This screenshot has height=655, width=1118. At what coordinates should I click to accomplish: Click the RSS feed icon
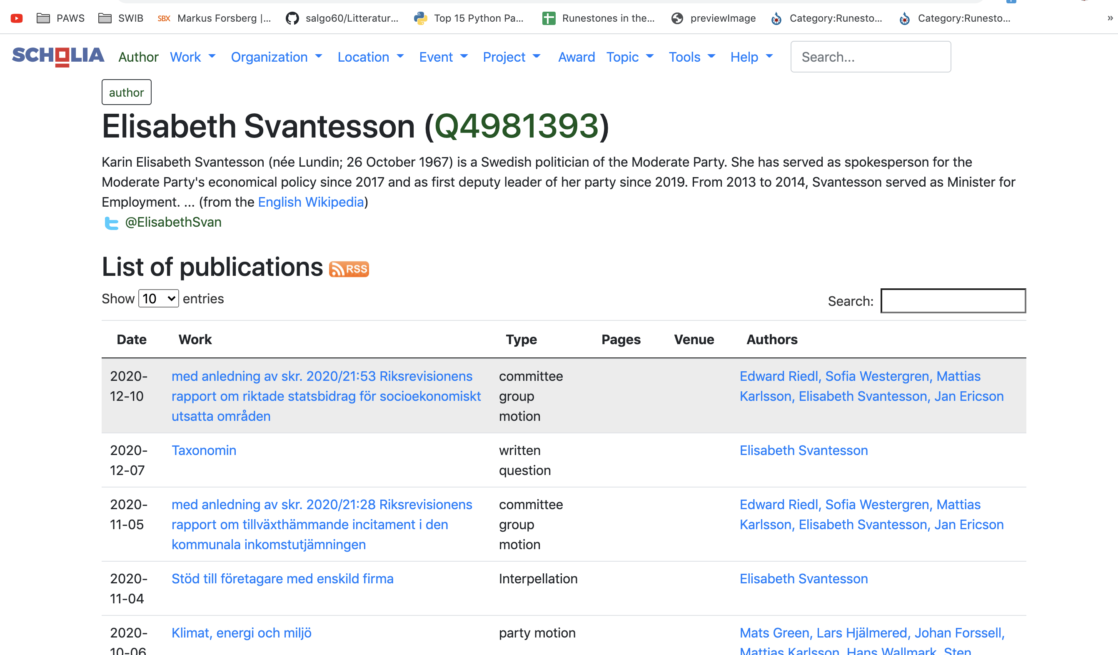pyautogui.click(x=349, y=269)
